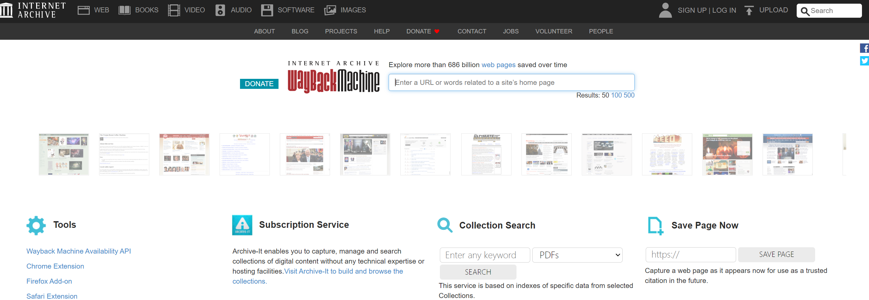The height and width of the screenshot is (300, 869).
Task: Click the user avatar icon
Action: click(x=665, y=10)
